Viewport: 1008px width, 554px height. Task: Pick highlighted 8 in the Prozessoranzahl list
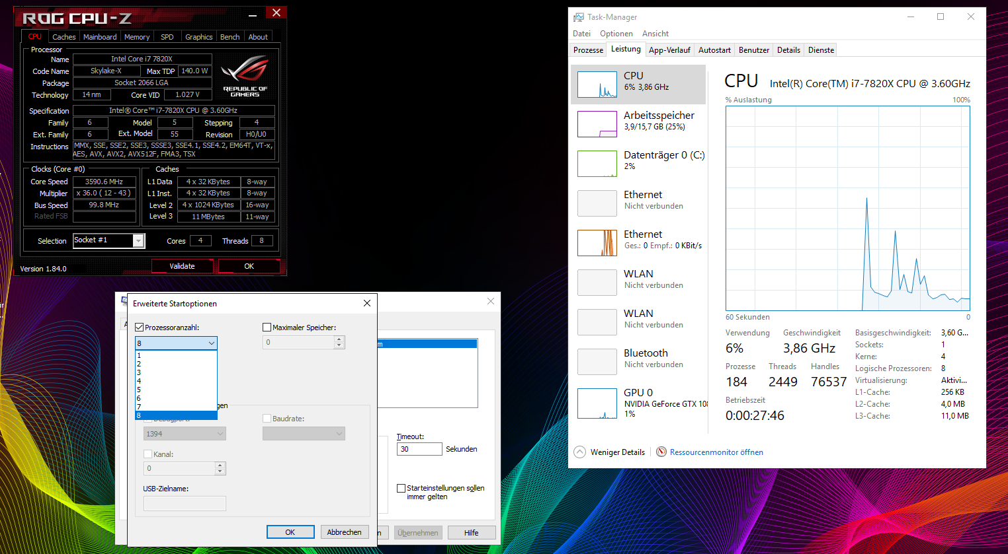coord(176,415)
